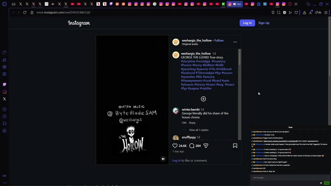
Task: Open the Easy Setup icon at the toolbar end
Action: (x=326, y=12)
